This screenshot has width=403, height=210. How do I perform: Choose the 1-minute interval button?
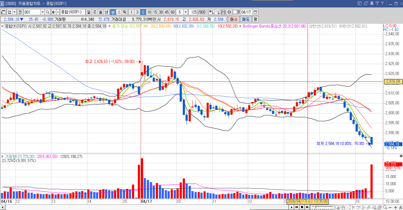tap(131, 12)
